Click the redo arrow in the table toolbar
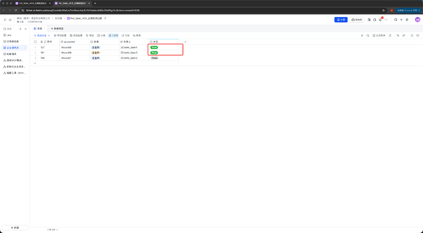The image size is (423, 233). [x=403, y=36]
